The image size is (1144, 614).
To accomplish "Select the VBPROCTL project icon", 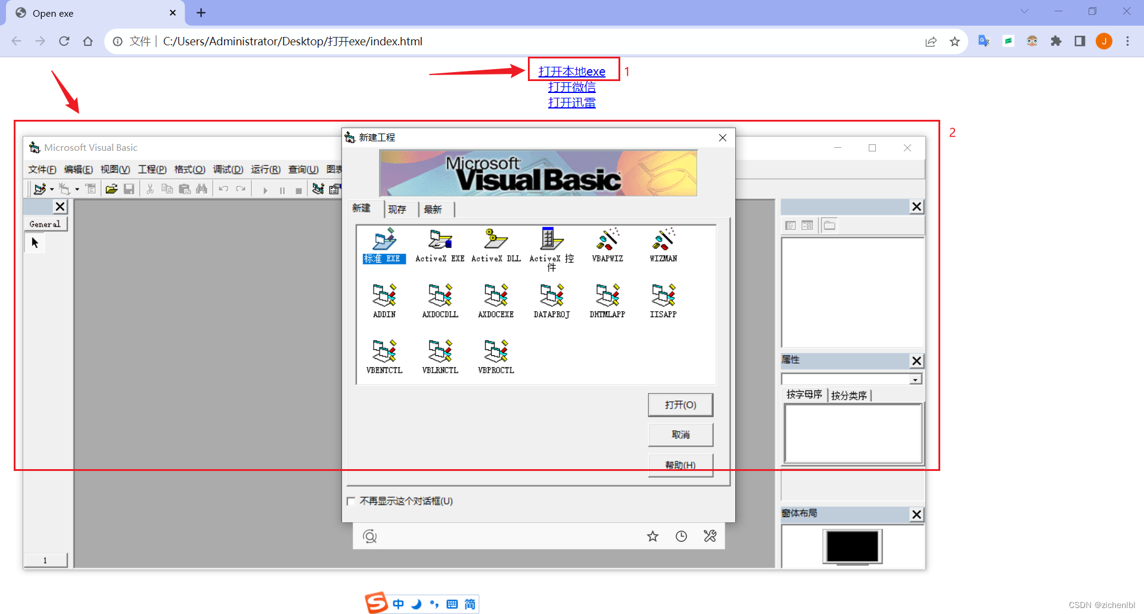I will pos(496,357).
